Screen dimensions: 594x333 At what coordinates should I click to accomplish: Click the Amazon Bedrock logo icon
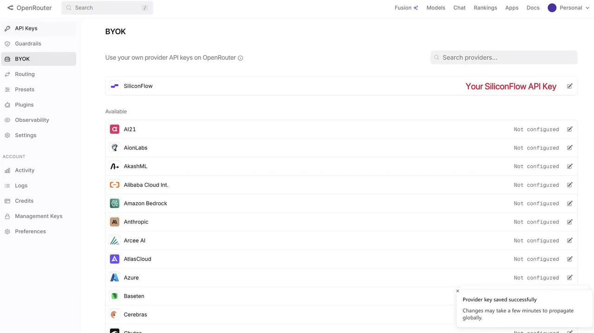[x=115, y=203]
